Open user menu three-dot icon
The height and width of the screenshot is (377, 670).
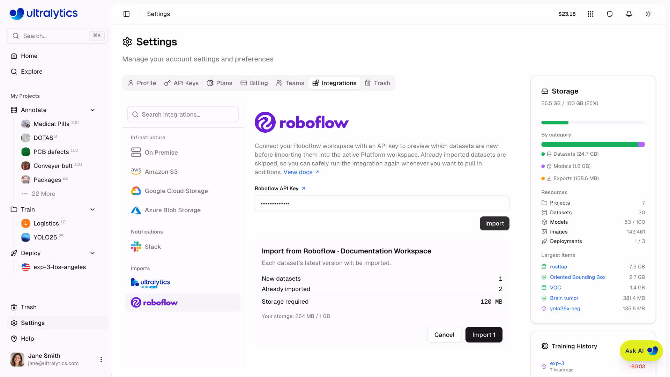click(101, 360)
